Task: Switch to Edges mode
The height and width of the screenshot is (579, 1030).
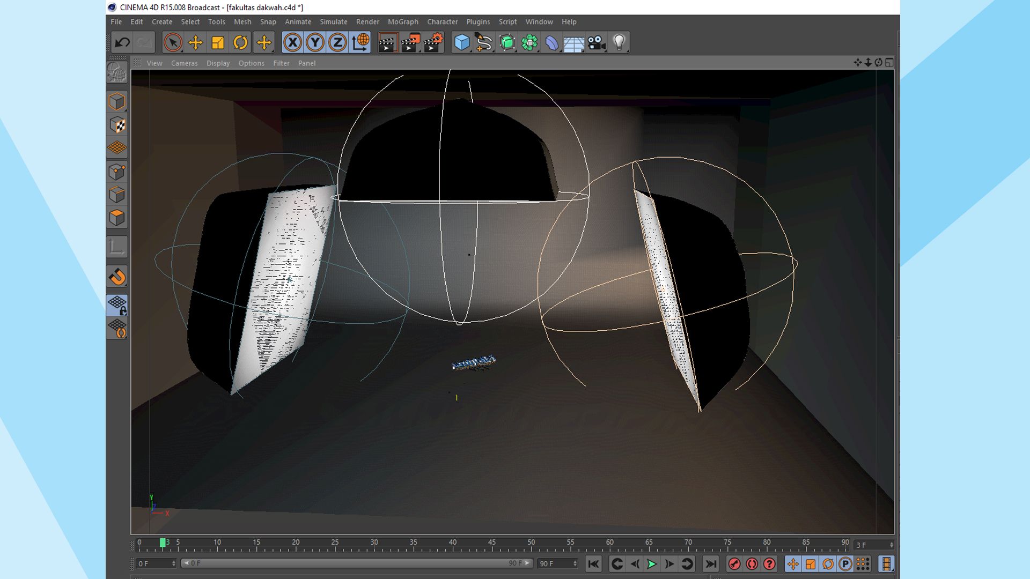Action: 117,195
